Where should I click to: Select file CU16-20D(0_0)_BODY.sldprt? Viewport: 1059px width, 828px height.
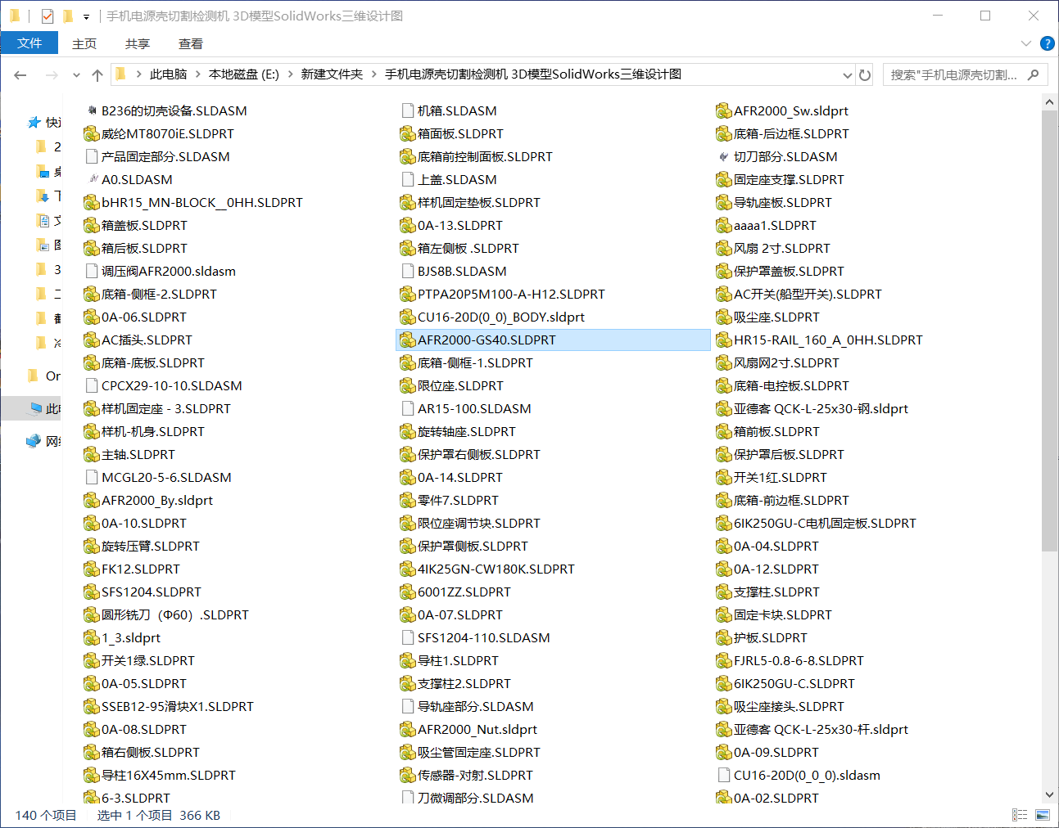pos(492,317)
